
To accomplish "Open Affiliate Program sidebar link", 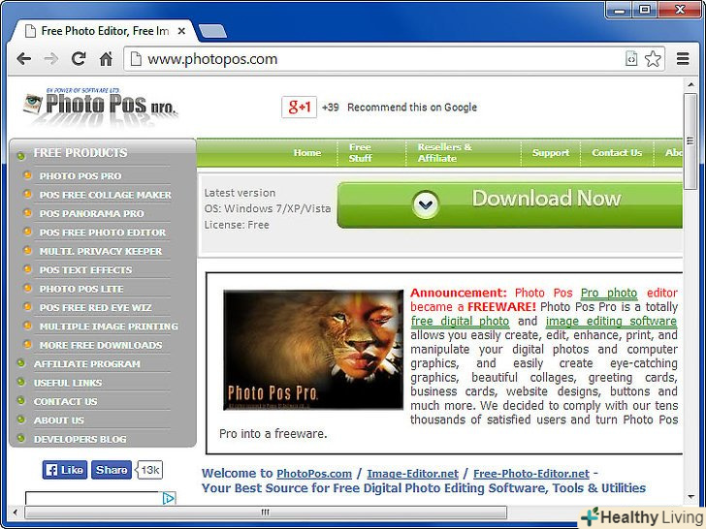I will (87, 364).
